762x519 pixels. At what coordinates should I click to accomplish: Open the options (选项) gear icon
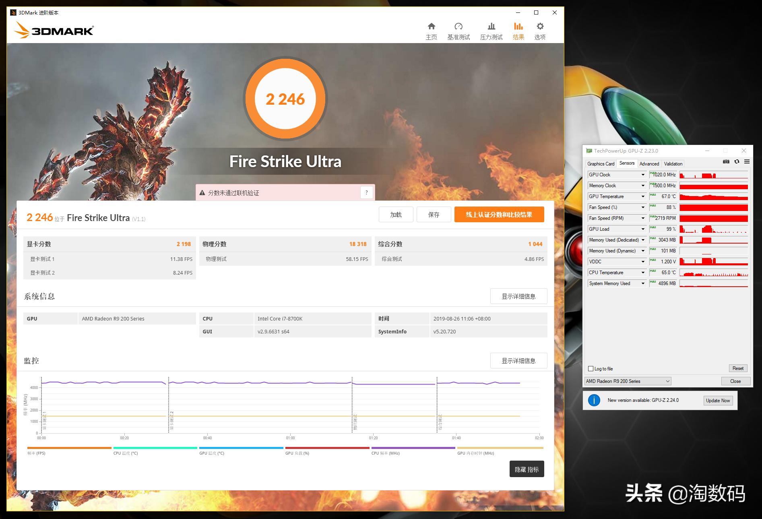click(540, 27)
